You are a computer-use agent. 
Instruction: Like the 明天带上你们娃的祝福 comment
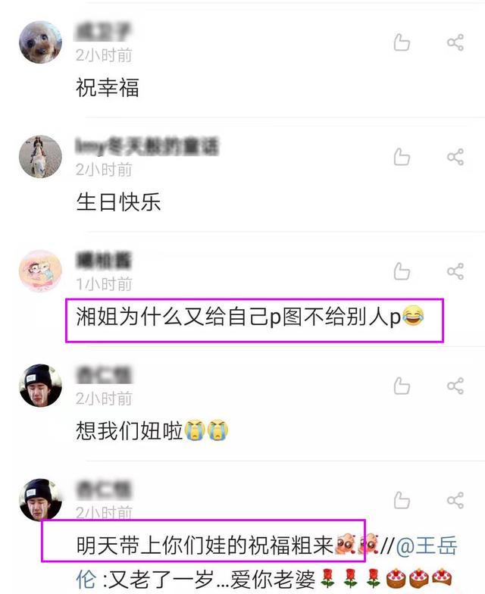click(x=402, y=500)
